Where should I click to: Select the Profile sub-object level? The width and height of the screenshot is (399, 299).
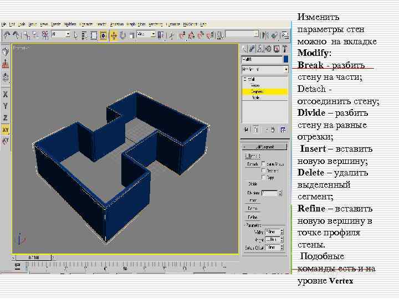click(255, 97)
